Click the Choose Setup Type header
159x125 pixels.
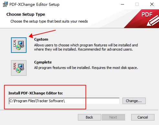coord(26,14)
